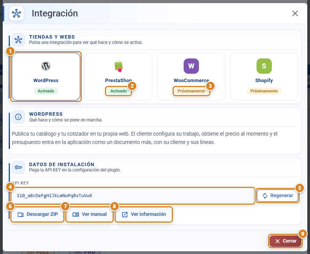Image resolution: width=310 pixels, height=254 pixels.
Task: Open the manual with Ver manual
Action: pos(89,214)
